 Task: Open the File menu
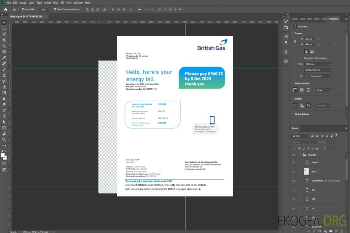(x=9, y=3)
